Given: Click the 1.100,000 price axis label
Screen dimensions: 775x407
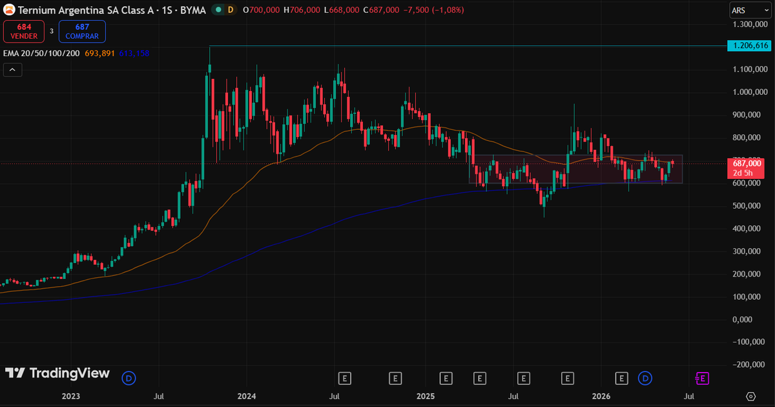Looking at the screenshot, I should (x=750, y=69).
